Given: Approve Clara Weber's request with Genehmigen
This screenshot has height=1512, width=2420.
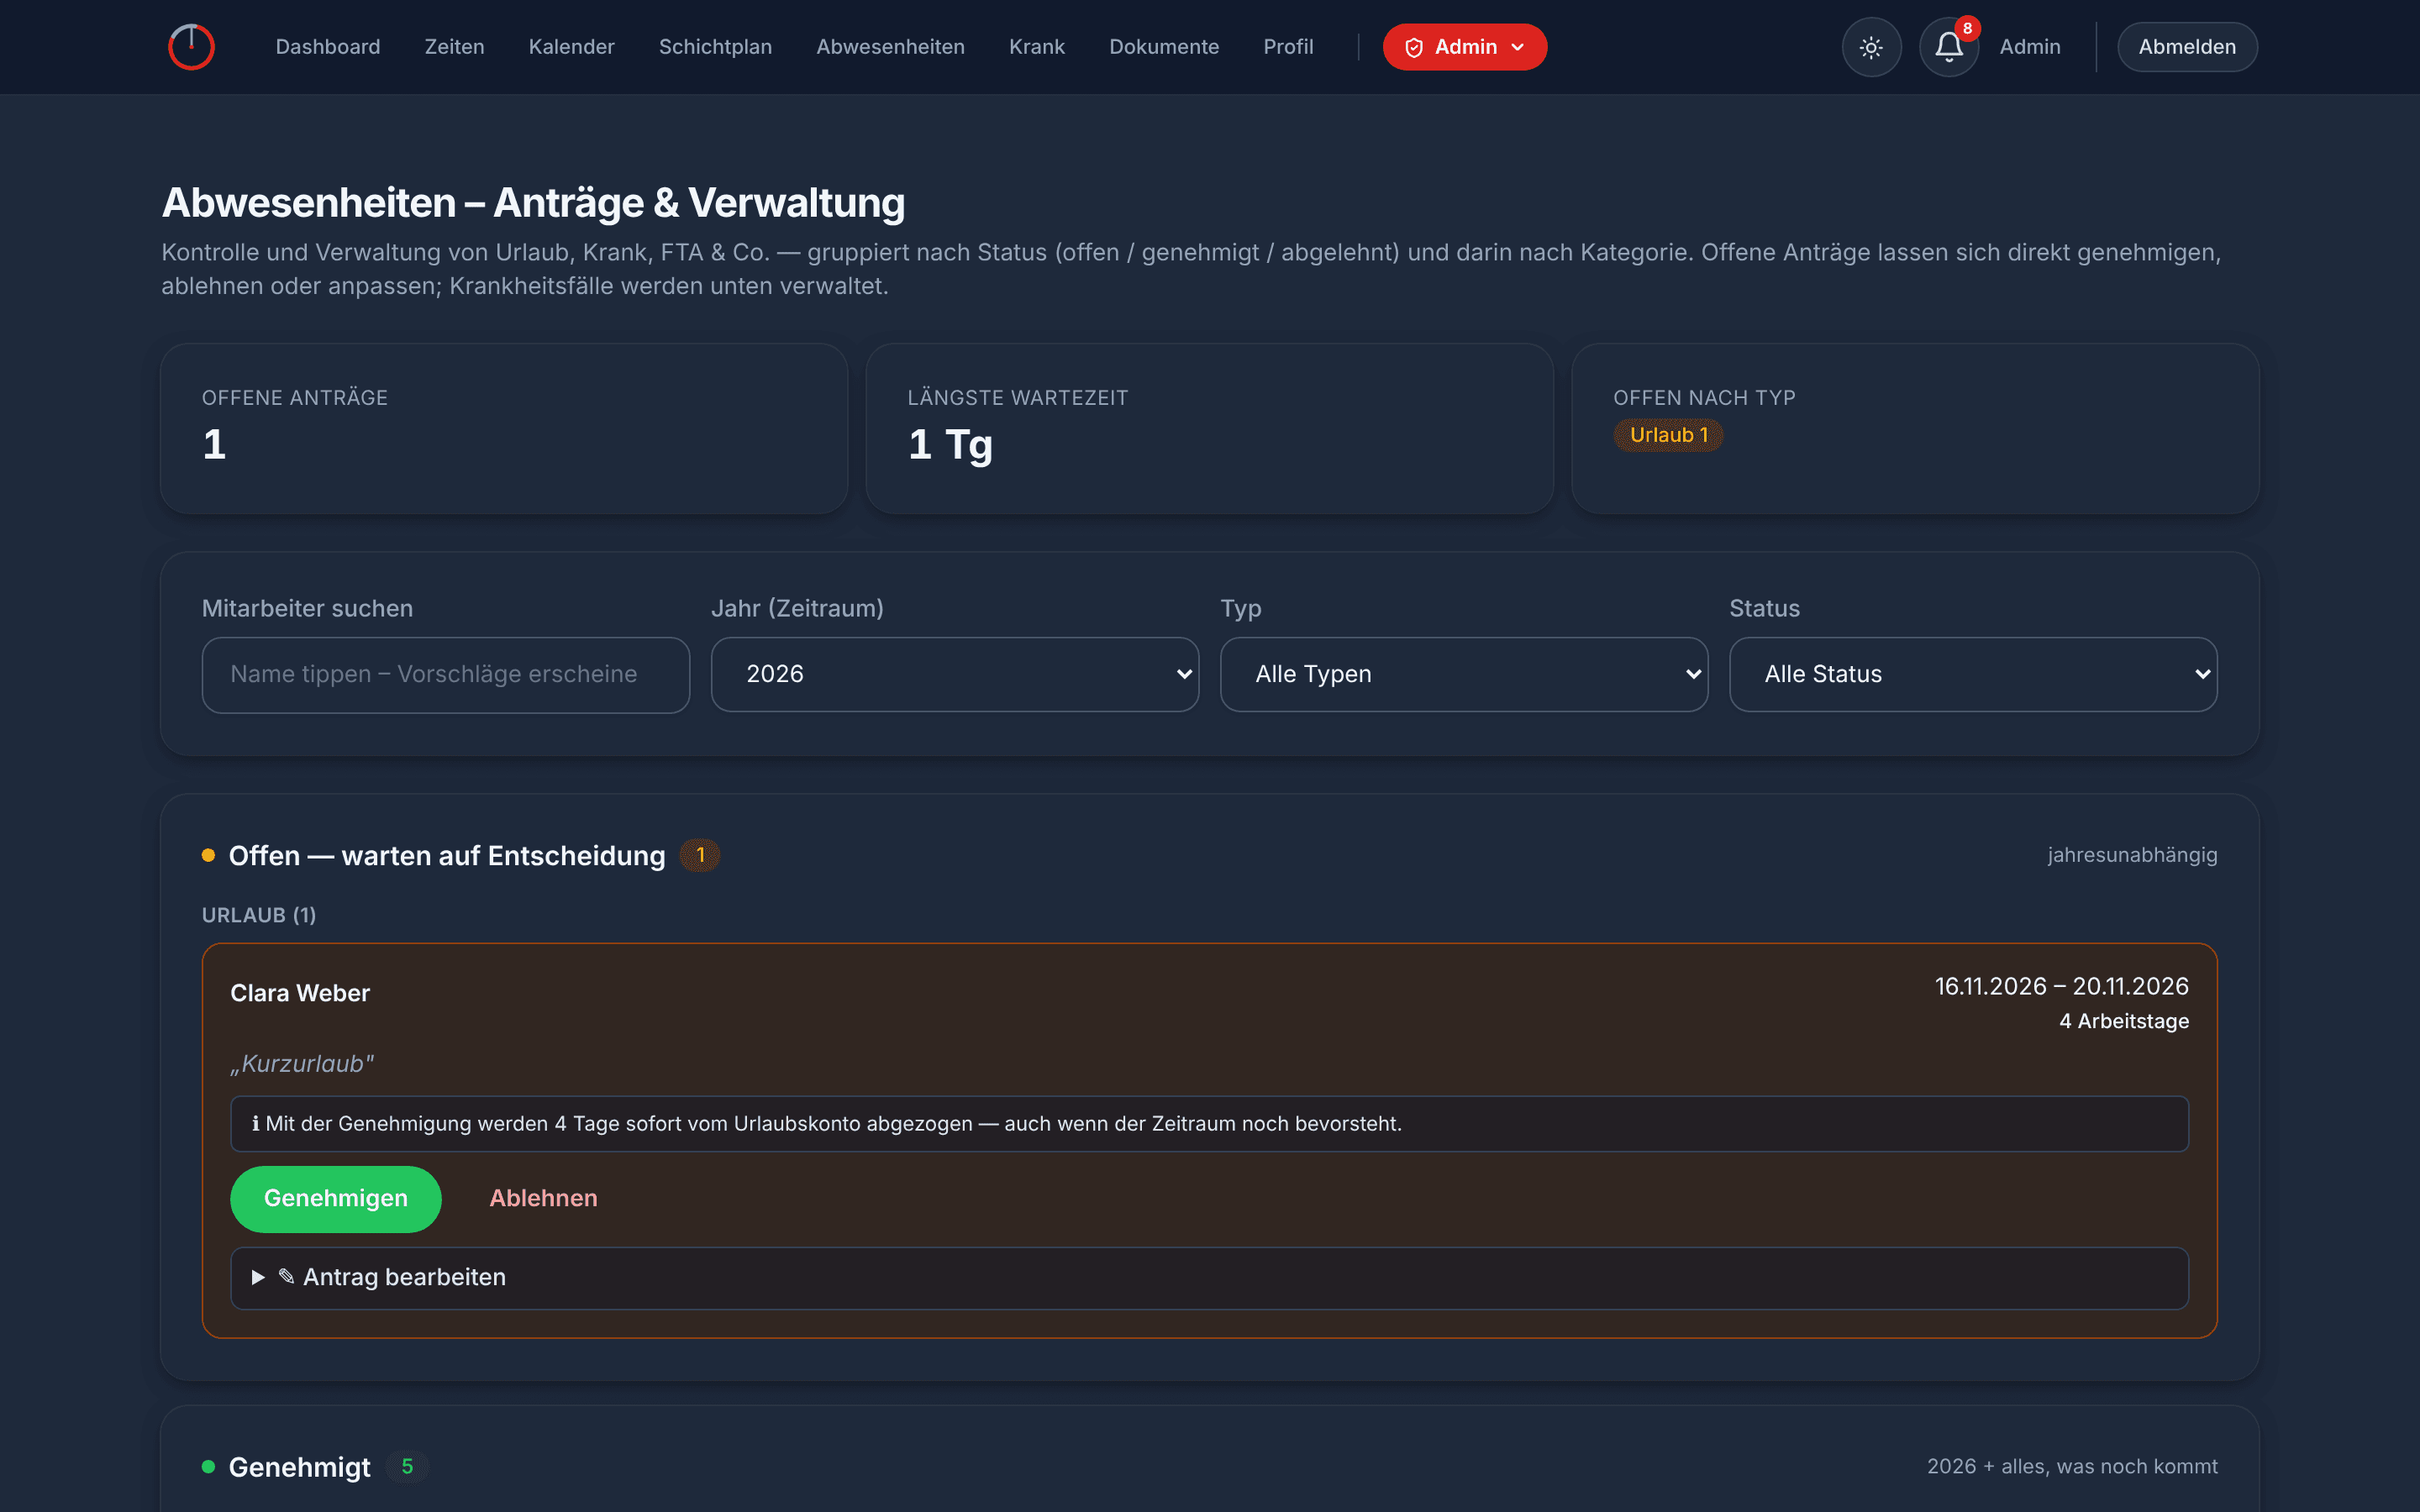Looking at the screenshot, I should coord(336,1199).
